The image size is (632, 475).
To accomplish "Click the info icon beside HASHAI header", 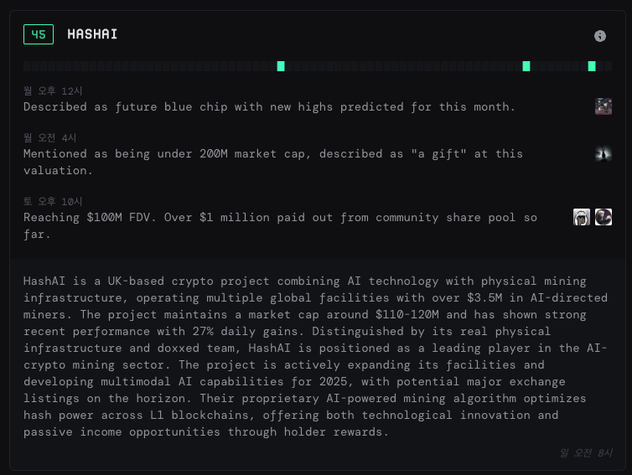I will (600, 36).
